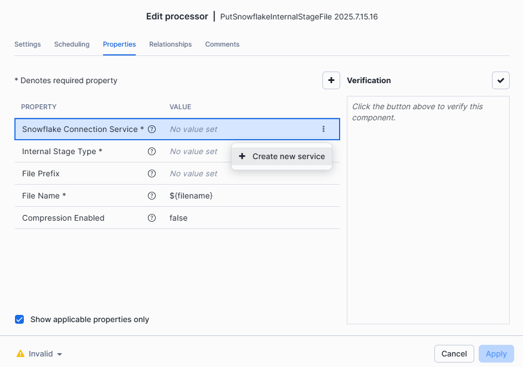Expand the Invalid status dropdown

(40, 354)
